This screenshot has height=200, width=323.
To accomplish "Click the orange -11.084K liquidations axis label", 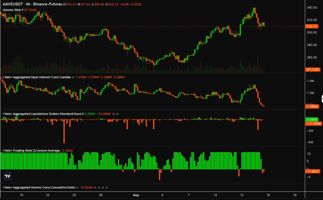I will 313,124.
